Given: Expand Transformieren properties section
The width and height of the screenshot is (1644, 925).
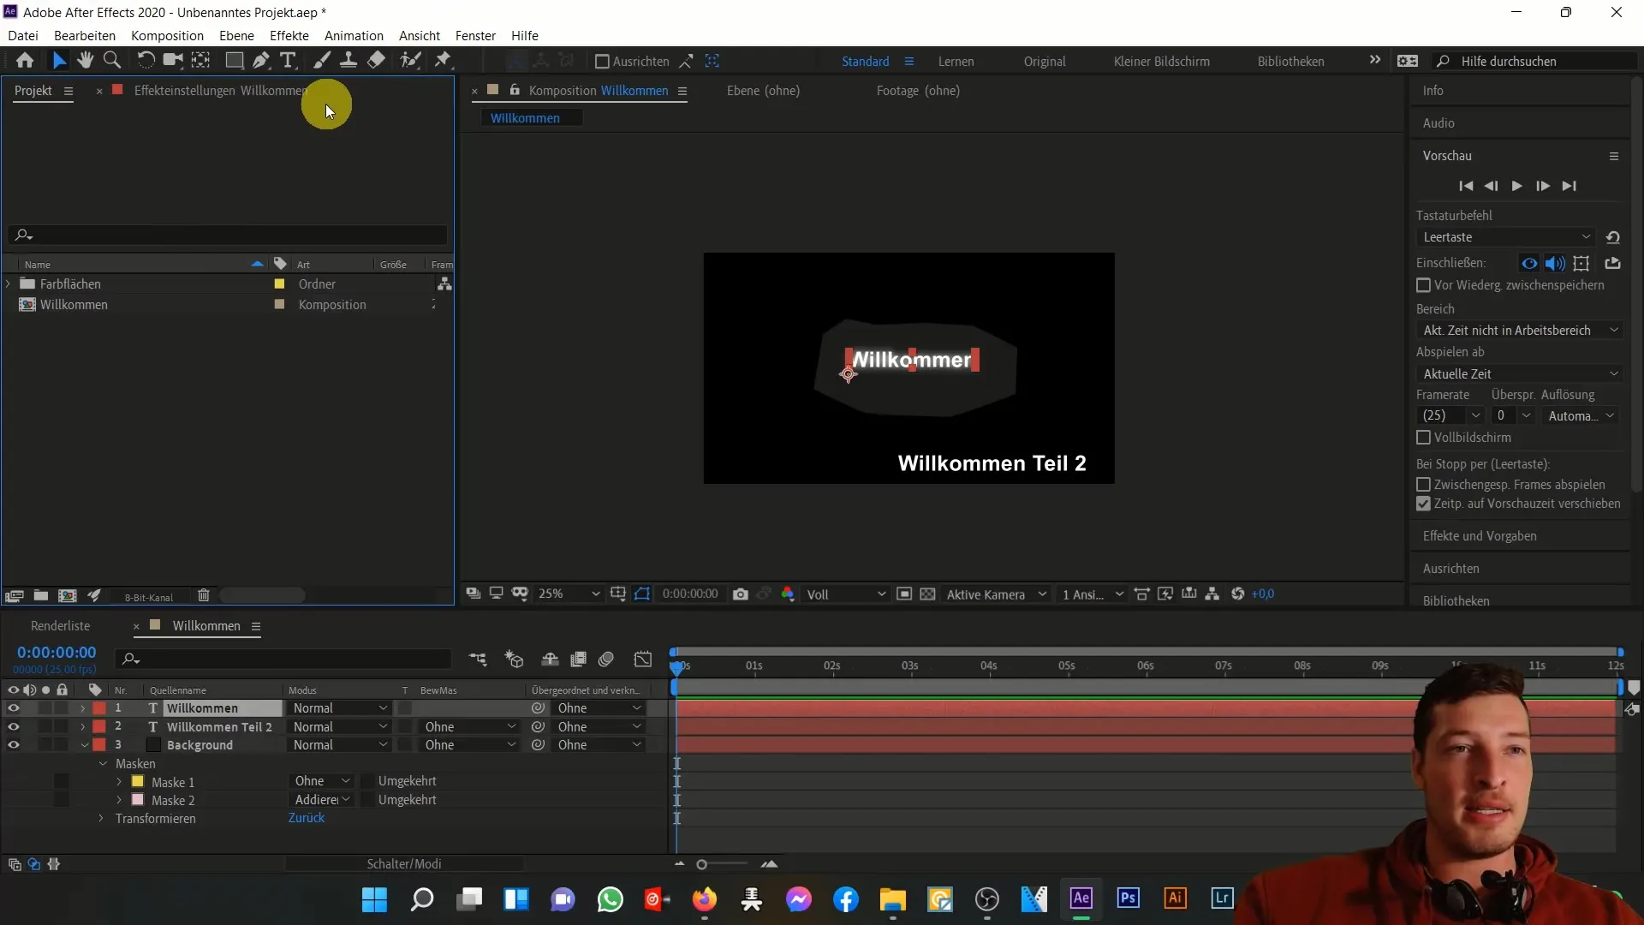Looking at the screenshot, I should pyautogui.click(x=100, y=818).
